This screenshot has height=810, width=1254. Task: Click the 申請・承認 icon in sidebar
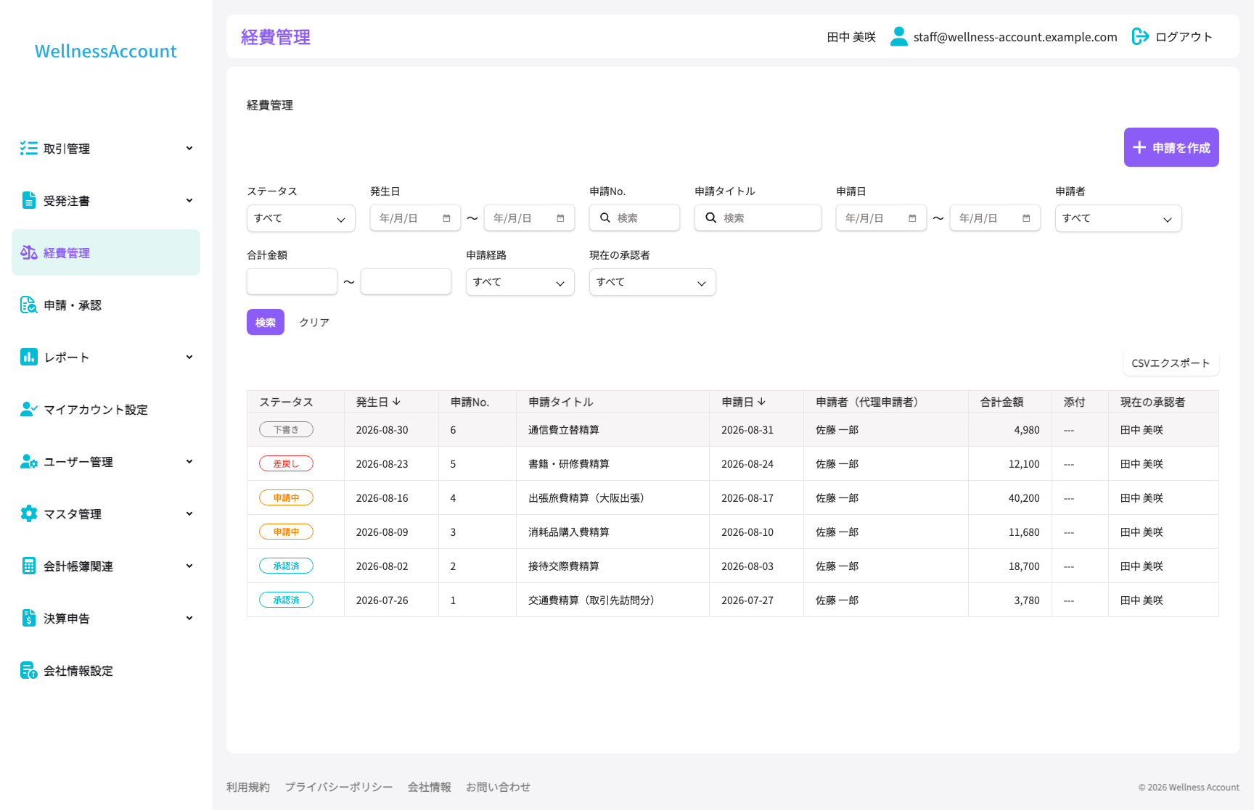29,305
